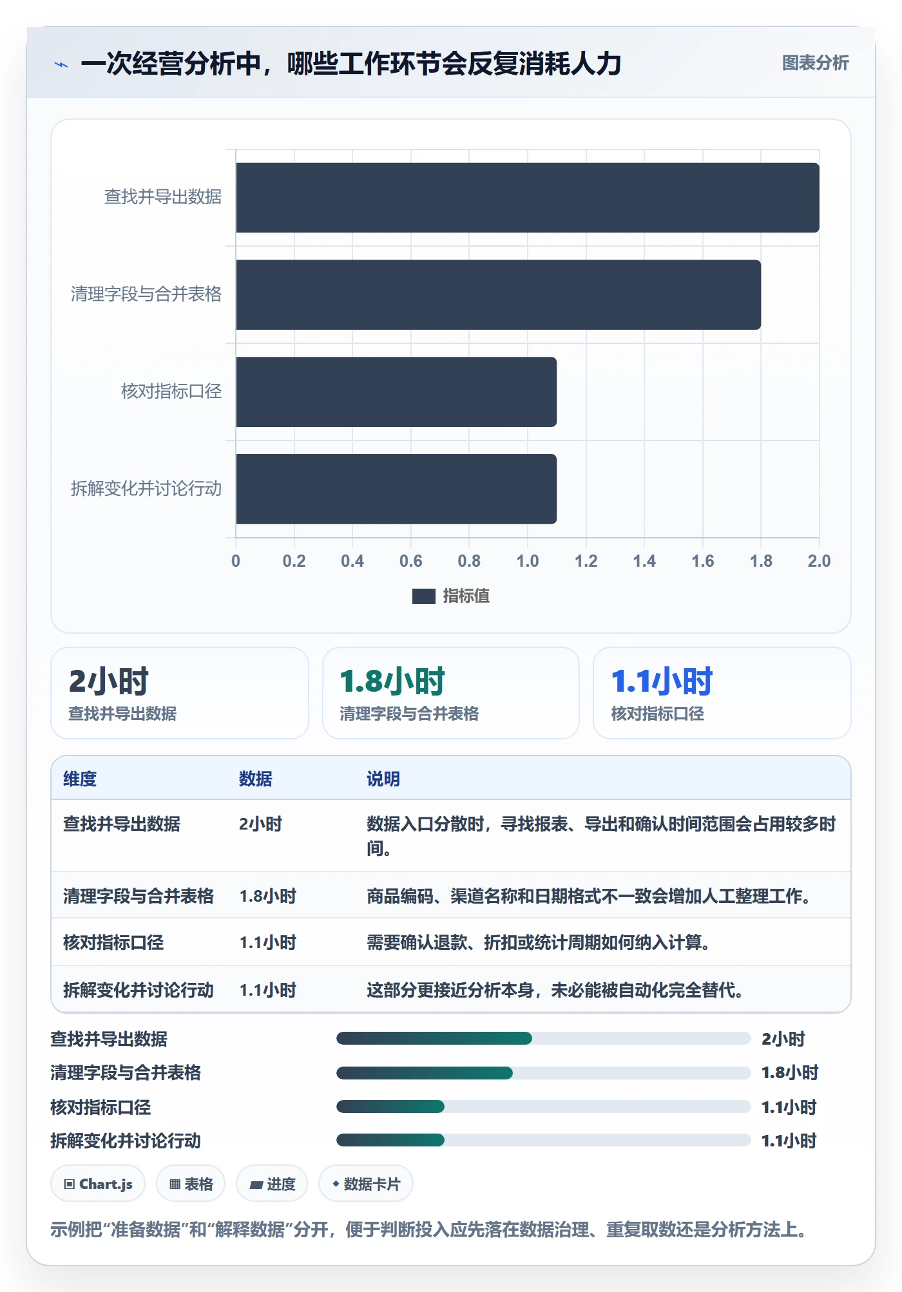Click the 说明 column header
902x1292 pixels.
click(x=383, y=779)
